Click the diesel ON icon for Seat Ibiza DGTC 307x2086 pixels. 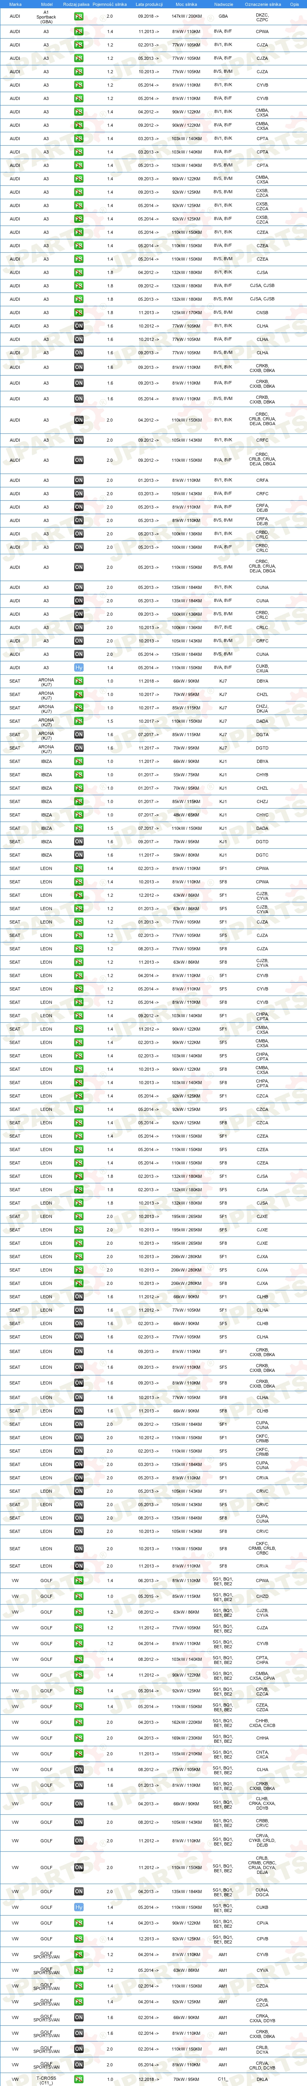point(79,854)
